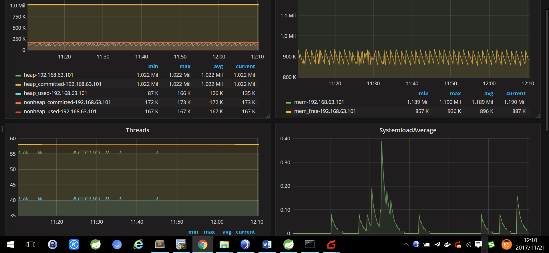This screenshot has width=549, height=253.
Task: Open the color picker for heap_used series swatch
Action: click(18, 94)
